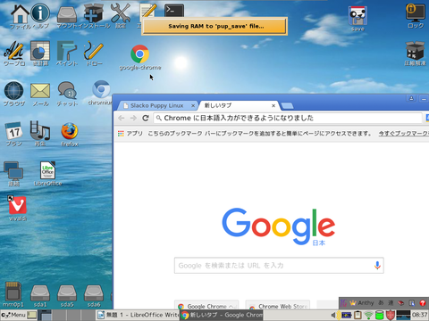
Task: Click the Chrome user profile button in title bar
Action: pos(411,98)
